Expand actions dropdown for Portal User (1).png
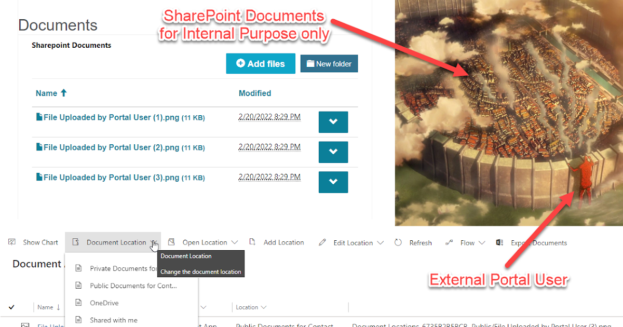Viewport: 623px width, 327px height. click(333, 122)
